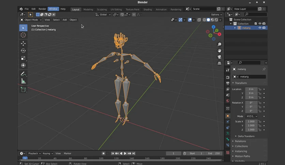Open the File menu
This screenshot has width=285, height=165.
(x=27, y=9)
